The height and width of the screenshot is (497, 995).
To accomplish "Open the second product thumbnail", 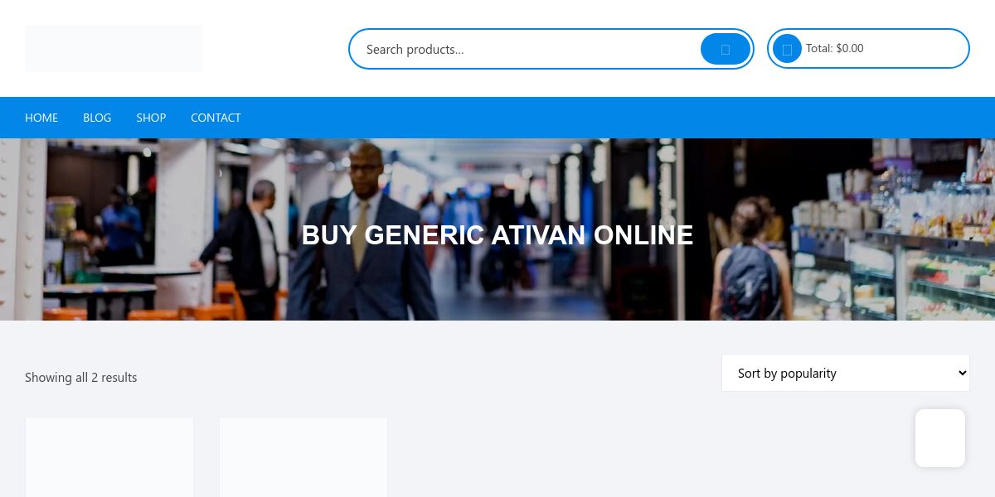I will [303, 456].
